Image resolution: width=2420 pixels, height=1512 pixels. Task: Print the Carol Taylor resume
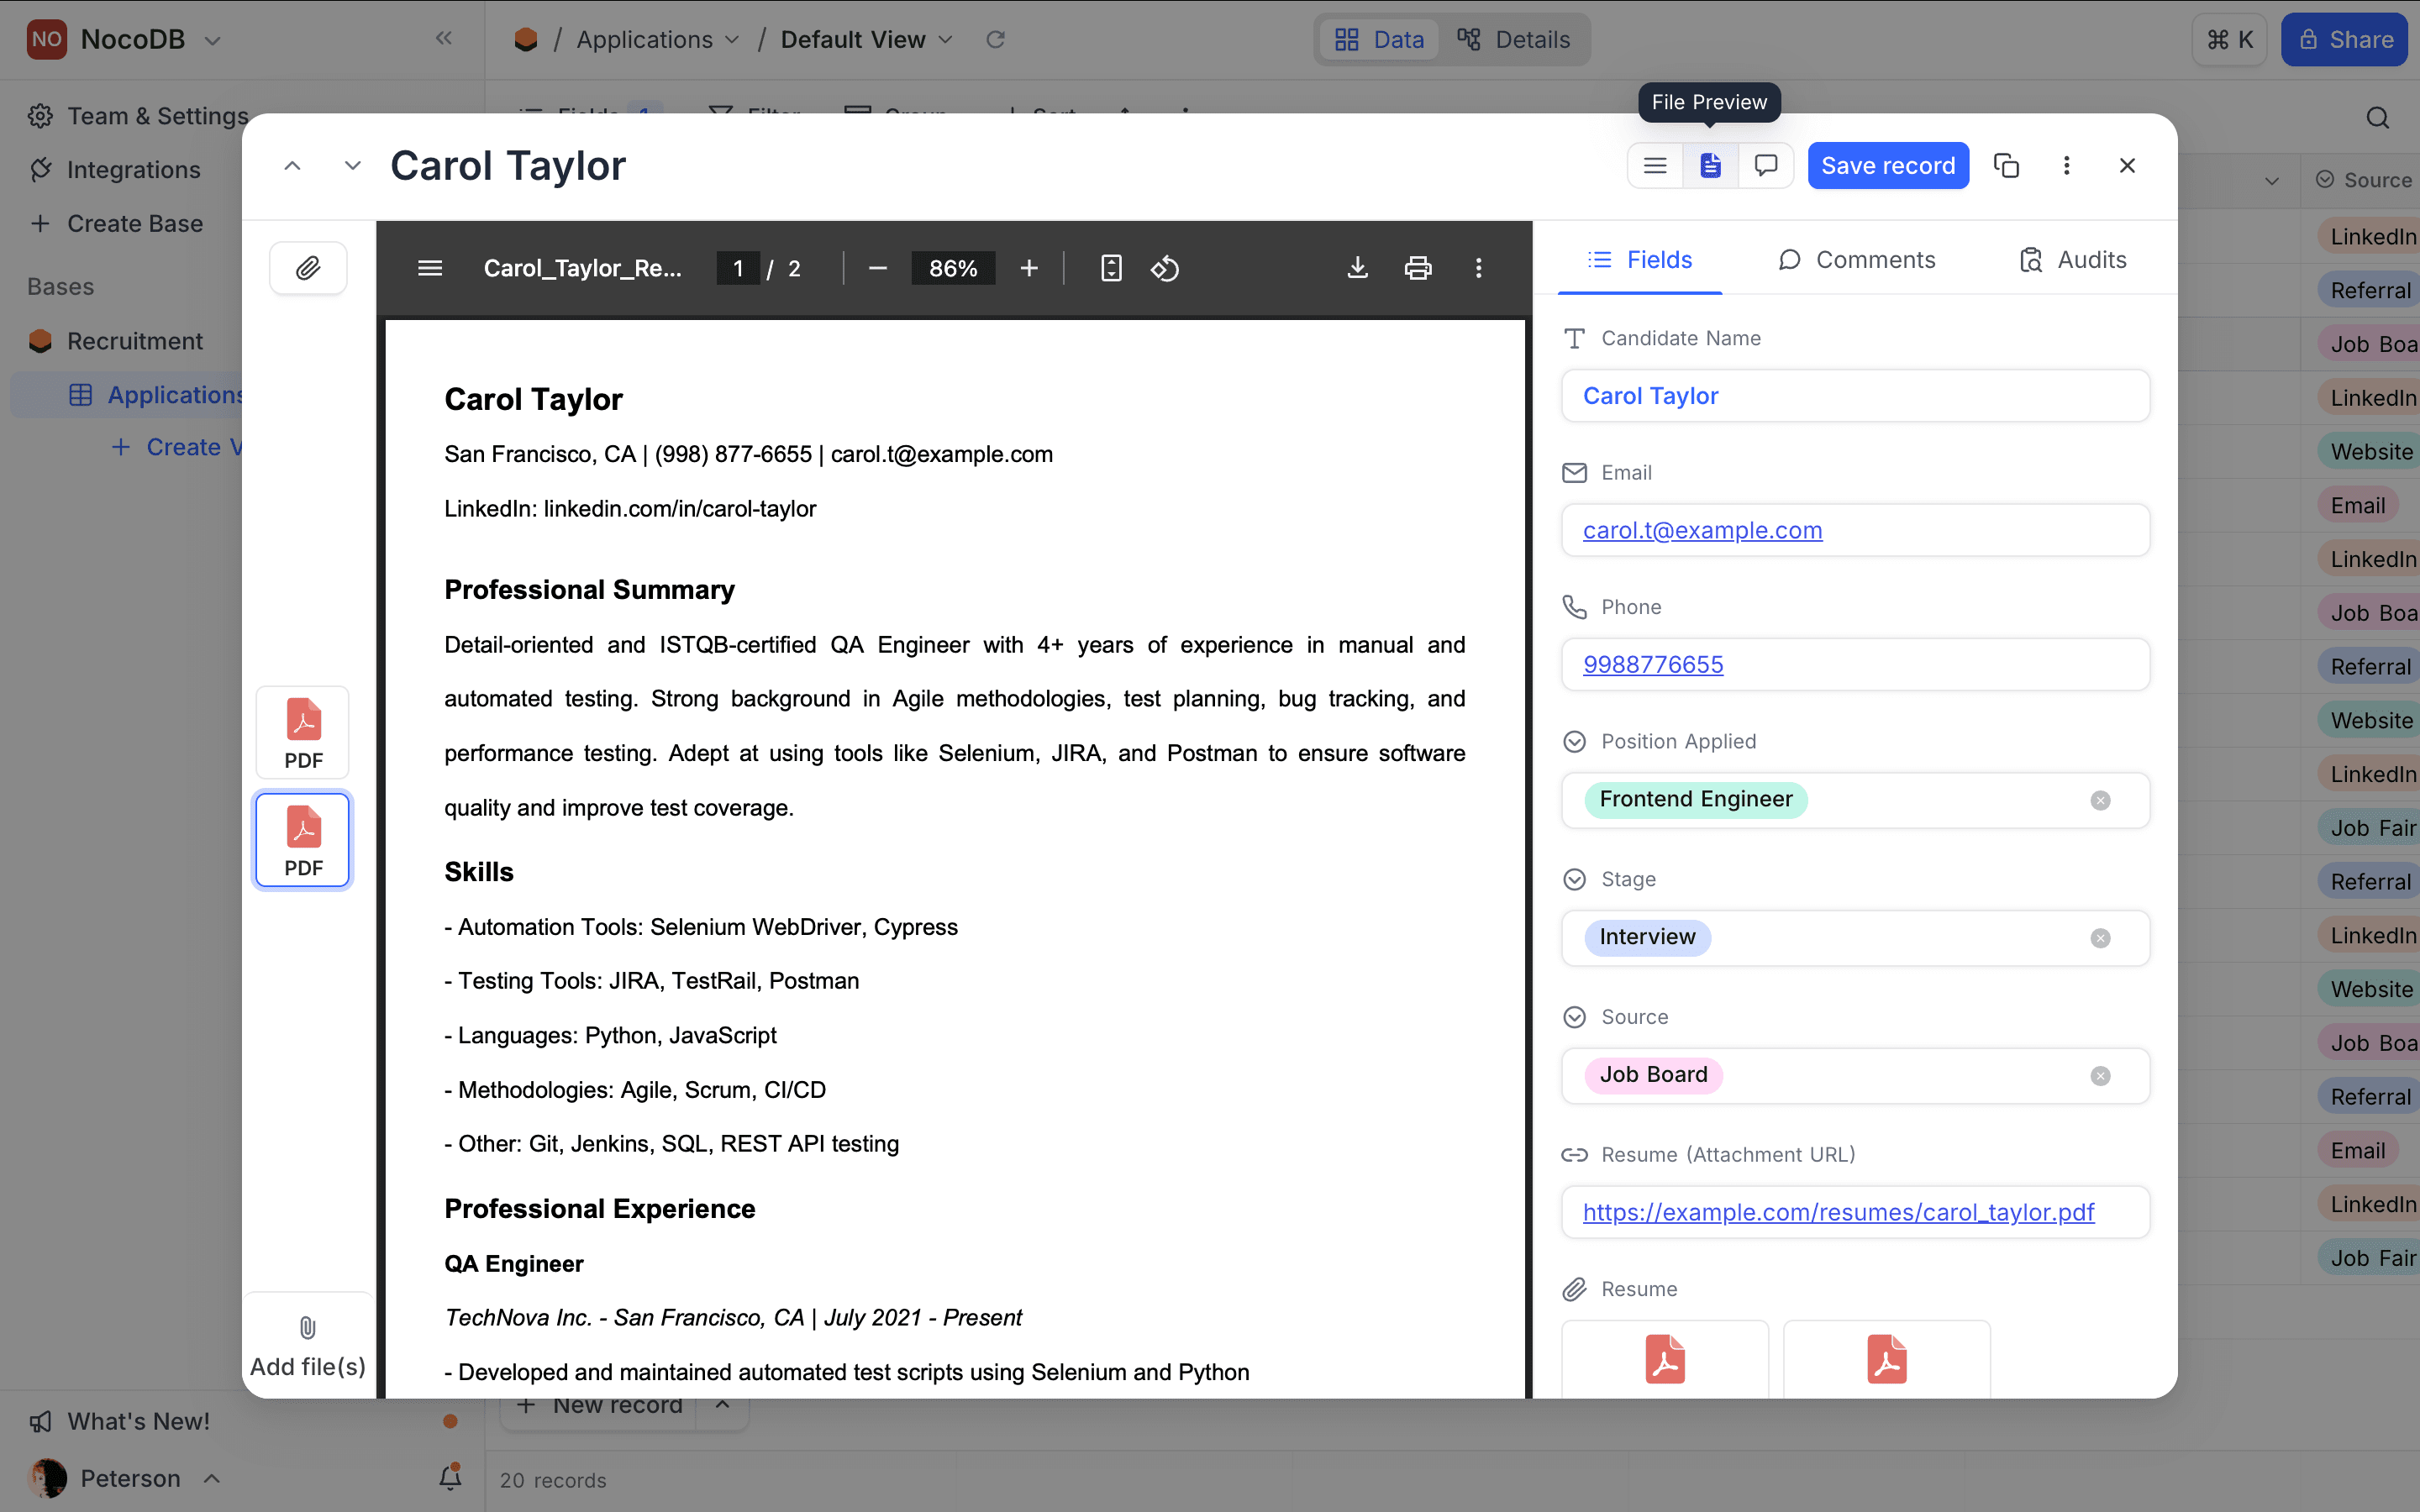tap(1418, 268)
